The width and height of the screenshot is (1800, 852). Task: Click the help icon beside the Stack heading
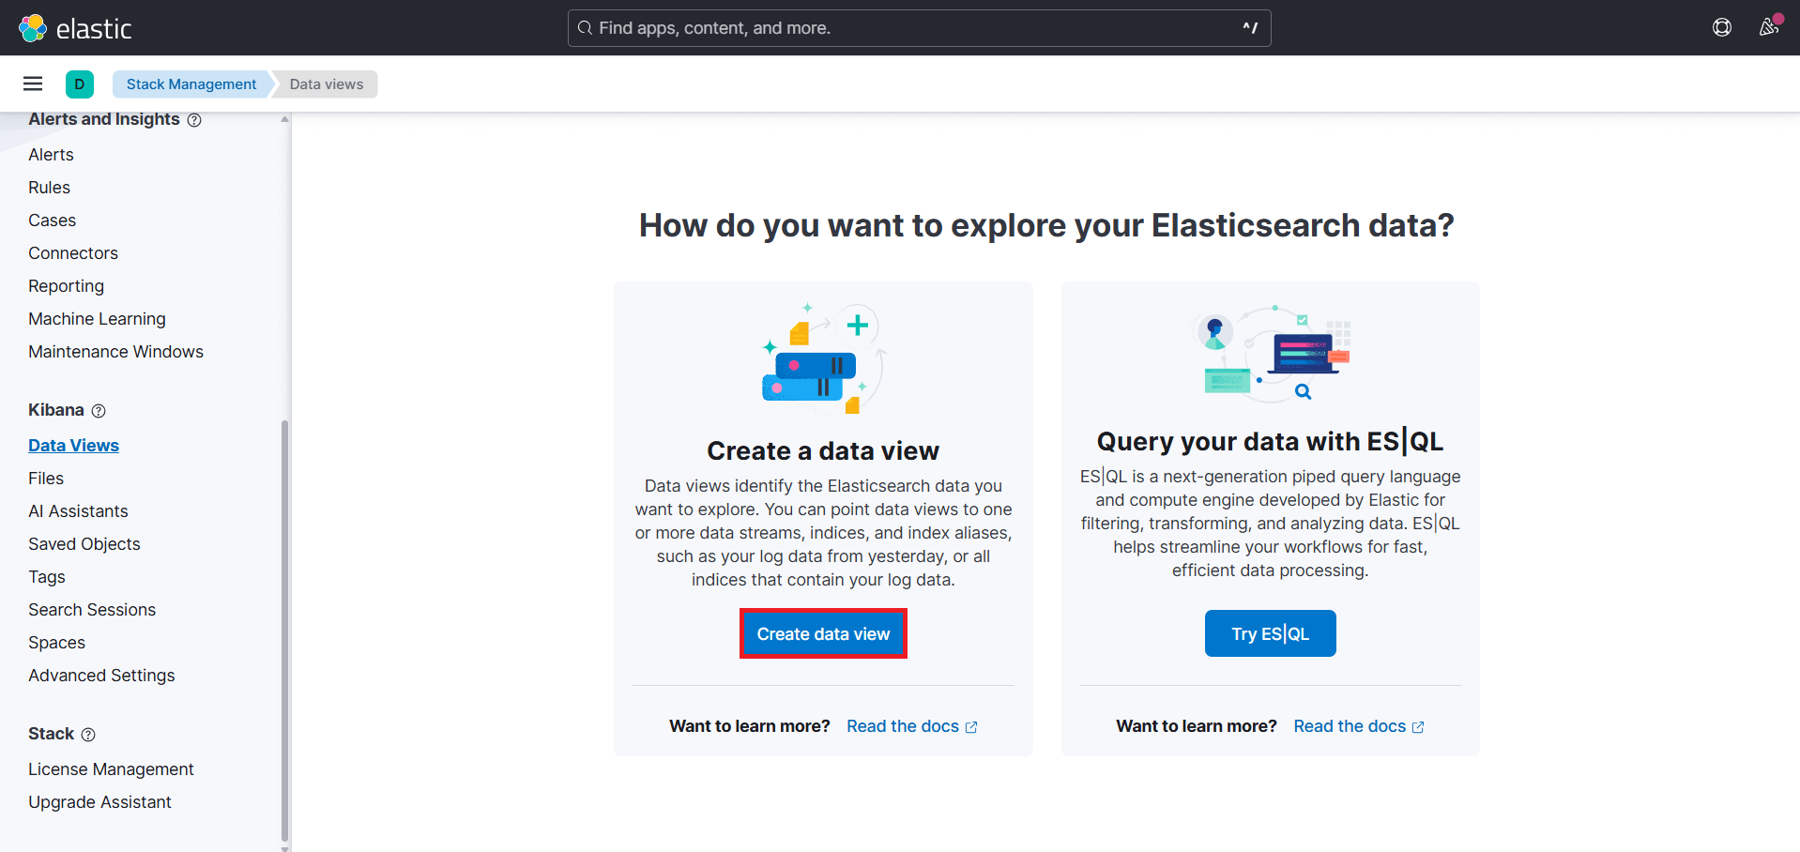pyautogui.click(x=89, y=735)
